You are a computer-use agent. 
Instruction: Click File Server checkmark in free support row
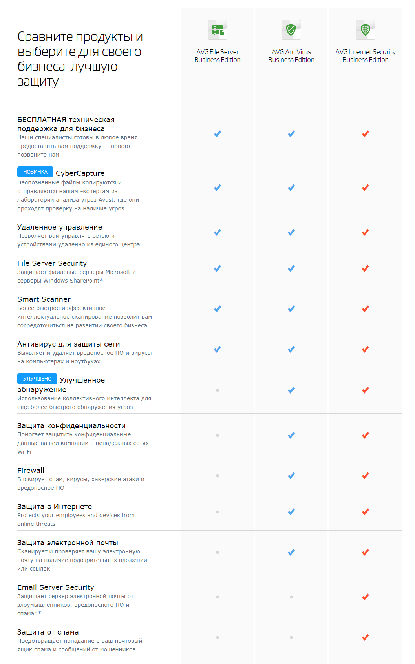click(218, 134)
